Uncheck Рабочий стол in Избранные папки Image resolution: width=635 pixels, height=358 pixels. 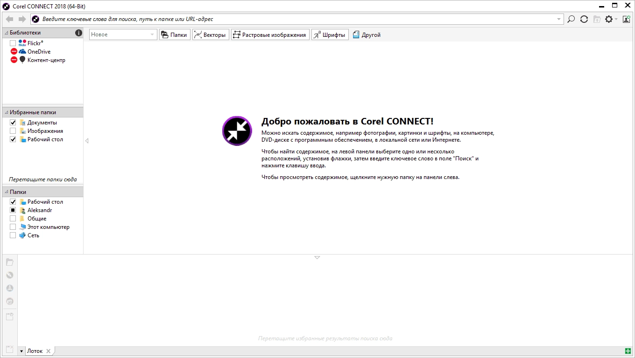13,139
